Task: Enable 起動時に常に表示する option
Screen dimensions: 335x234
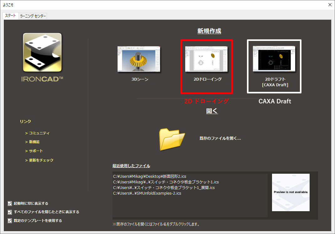Action: [10, 203]
